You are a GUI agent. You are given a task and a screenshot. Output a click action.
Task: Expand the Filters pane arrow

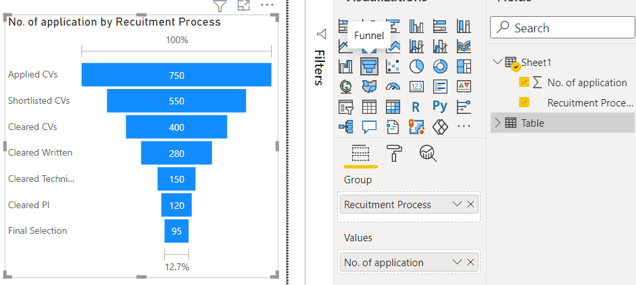[x=321, y=34]
